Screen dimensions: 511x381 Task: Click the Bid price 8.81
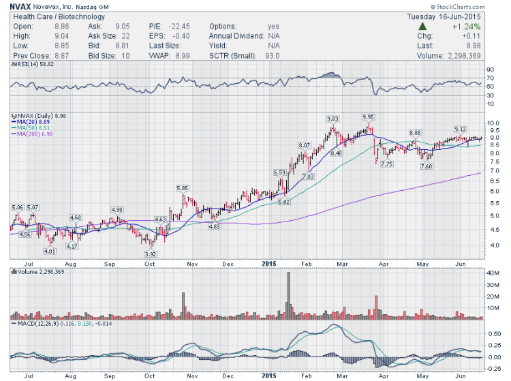coord(122,46)
